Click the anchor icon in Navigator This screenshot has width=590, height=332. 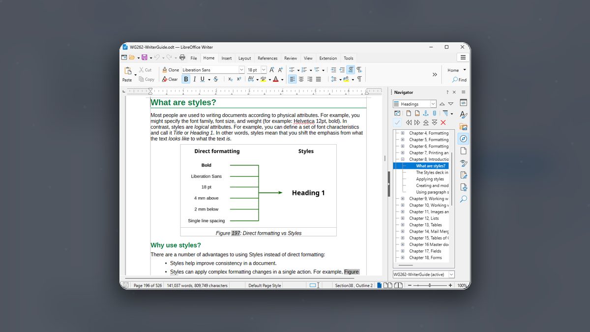point(425,114)
